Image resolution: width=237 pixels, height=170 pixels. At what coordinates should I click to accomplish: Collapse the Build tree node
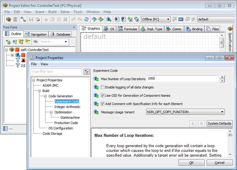click(39, 91)
